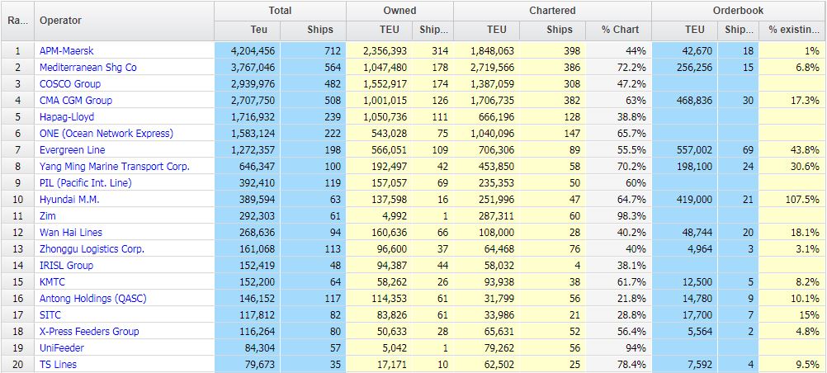The width and height of the screenshot is (827, 373).
Task: Select the 7,592 orderbook TEU cell
Action: [x=684, y=365]
